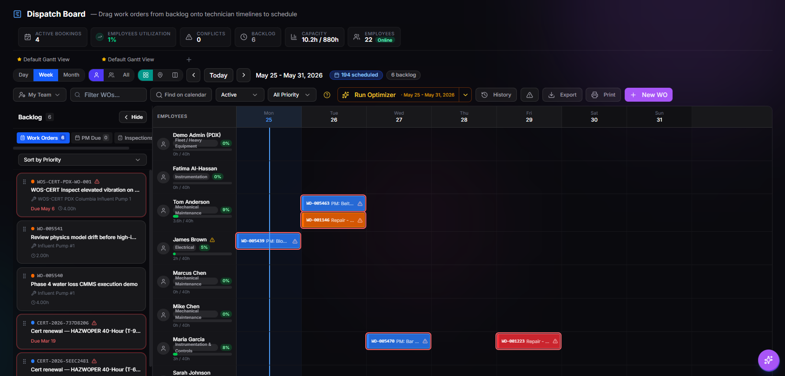The width and height of the screenshot is (785, 376).
Task: Open the Sort by Priority dropdown
Action: [82, 160]
